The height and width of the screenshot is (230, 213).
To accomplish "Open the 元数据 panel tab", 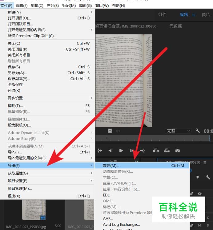I will coord(175,26).
